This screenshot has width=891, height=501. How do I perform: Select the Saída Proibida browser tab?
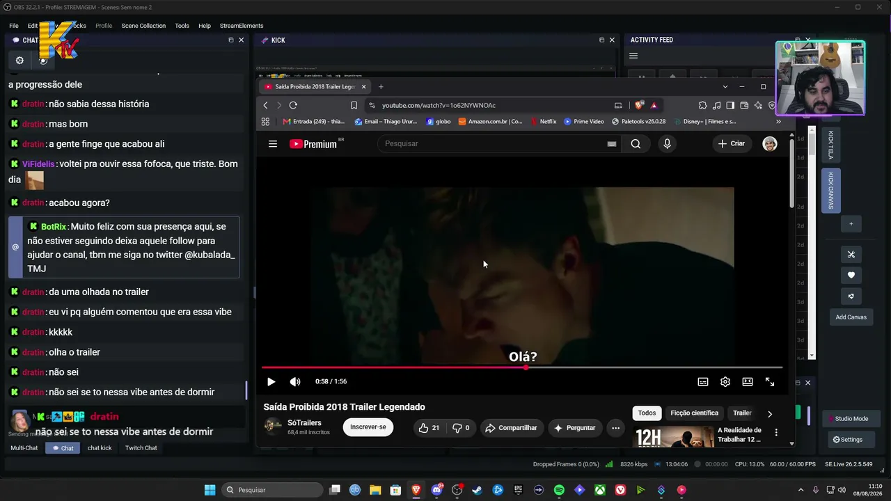[315, 87]
